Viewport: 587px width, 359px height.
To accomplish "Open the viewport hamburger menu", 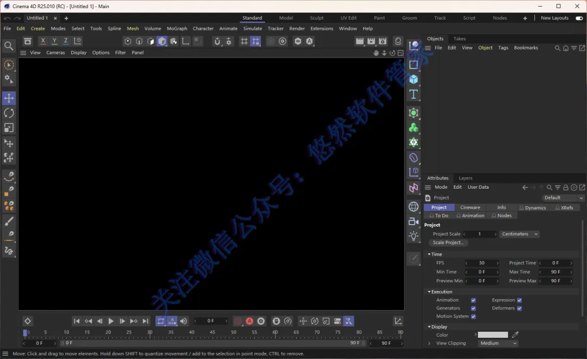I will 23,53.
